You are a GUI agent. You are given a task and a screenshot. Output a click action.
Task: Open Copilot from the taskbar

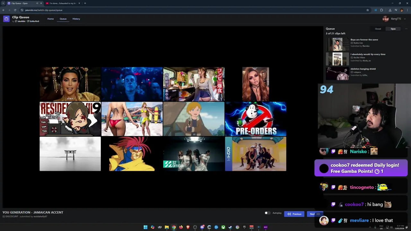pyautogui.click(x=153, y=227)
